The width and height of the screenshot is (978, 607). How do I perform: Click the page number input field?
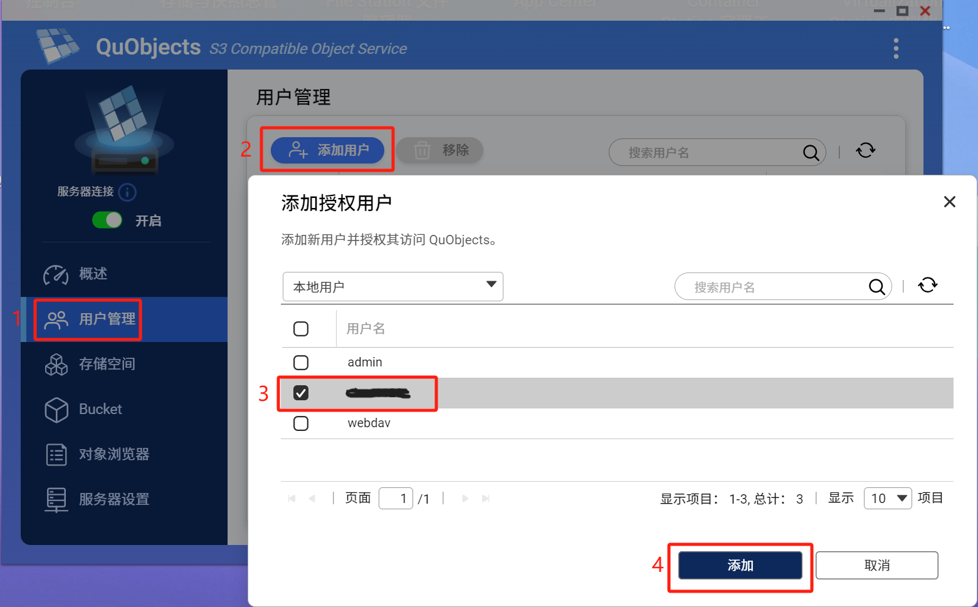396,499
